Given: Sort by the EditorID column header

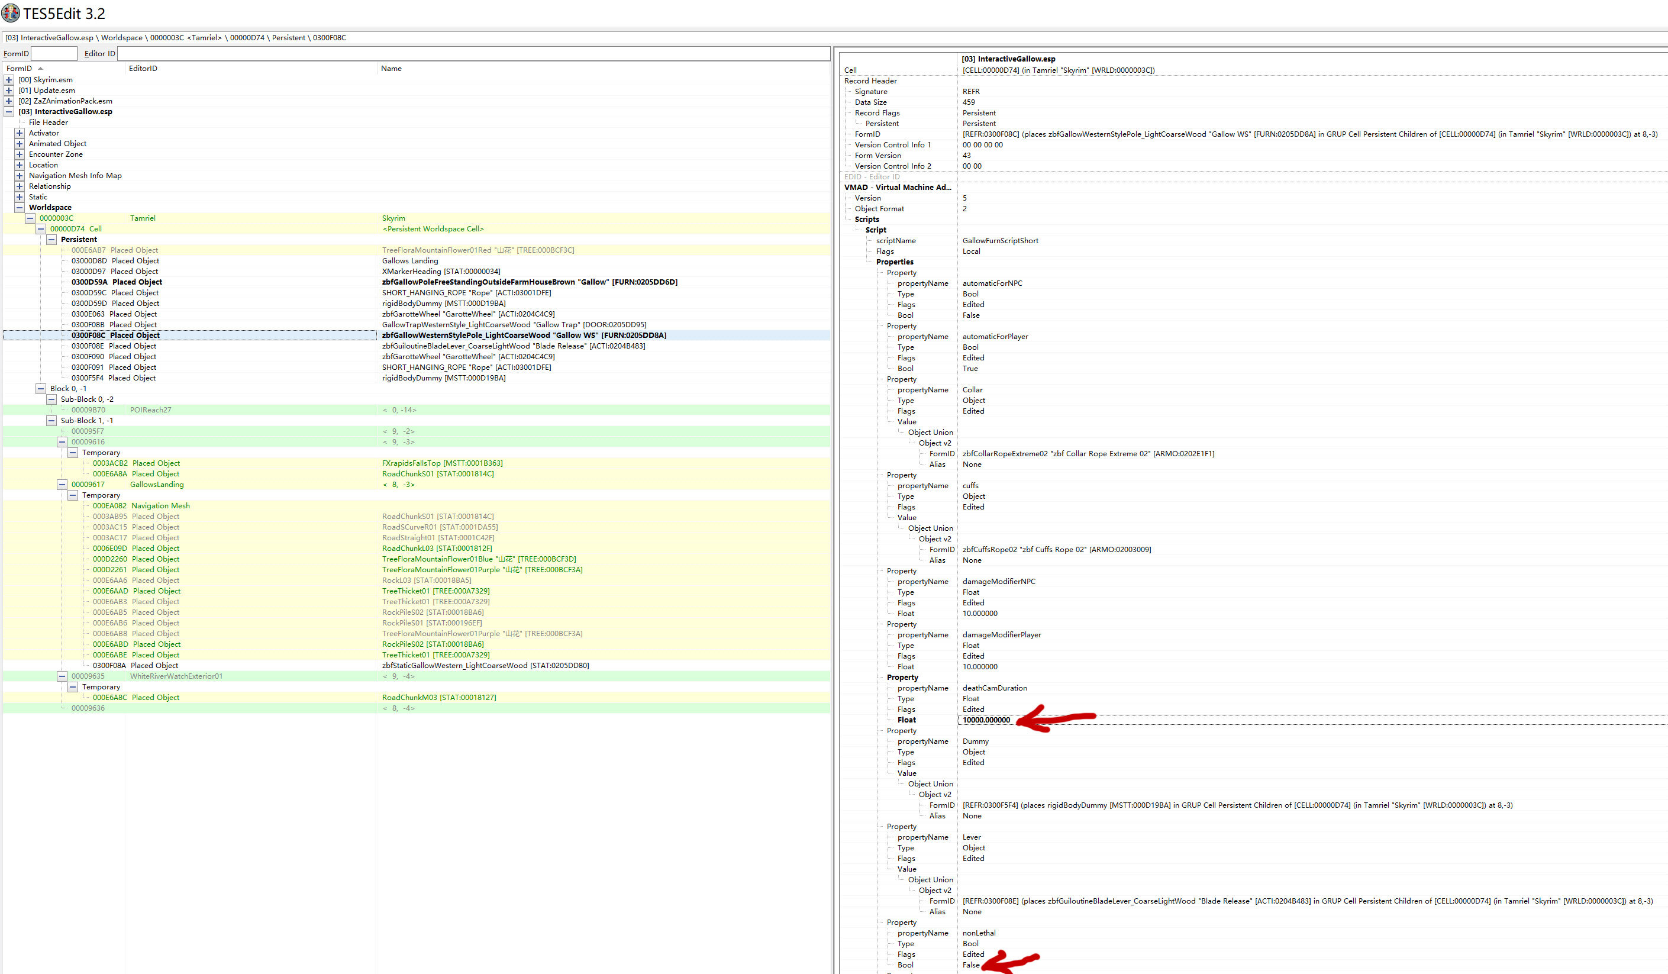Looking at the screenshot, I should click(251, 68).
